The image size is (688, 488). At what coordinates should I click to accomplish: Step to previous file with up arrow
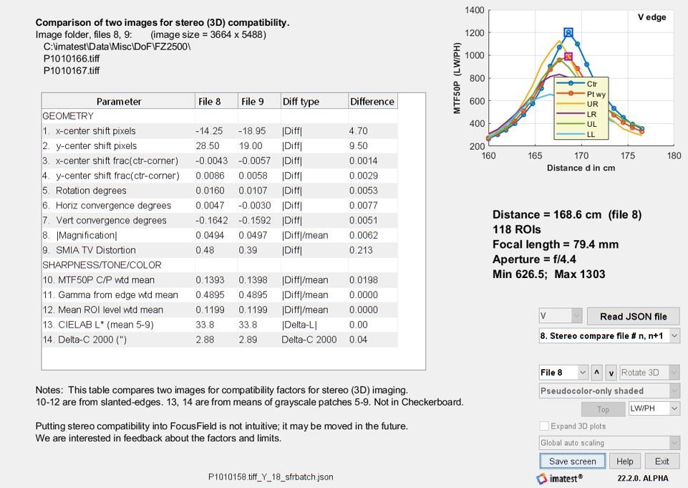[597, 373]
